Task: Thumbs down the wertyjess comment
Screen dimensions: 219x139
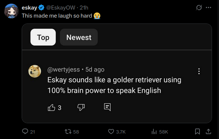Action: pyautogui.click(x=81, y=107)
